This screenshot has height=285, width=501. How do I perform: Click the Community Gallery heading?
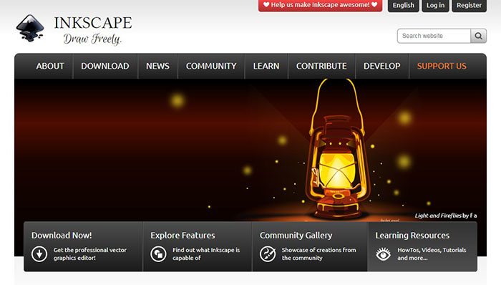click(x=296, y=236)
